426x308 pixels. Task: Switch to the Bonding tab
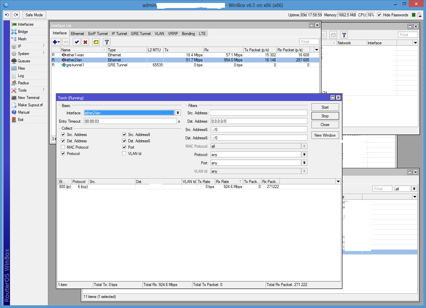coord(188,34)
